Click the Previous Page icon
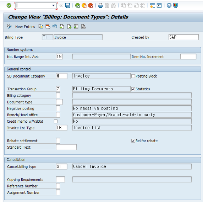The height and width of the screenshot is (202, 203). (x=130, y=6)
